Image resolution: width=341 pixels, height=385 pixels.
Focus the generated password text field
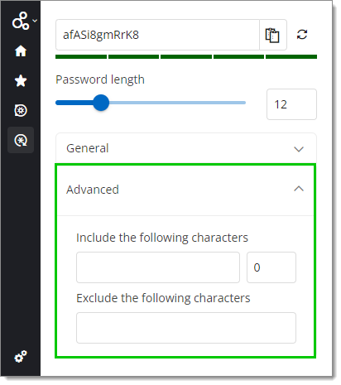157,35
